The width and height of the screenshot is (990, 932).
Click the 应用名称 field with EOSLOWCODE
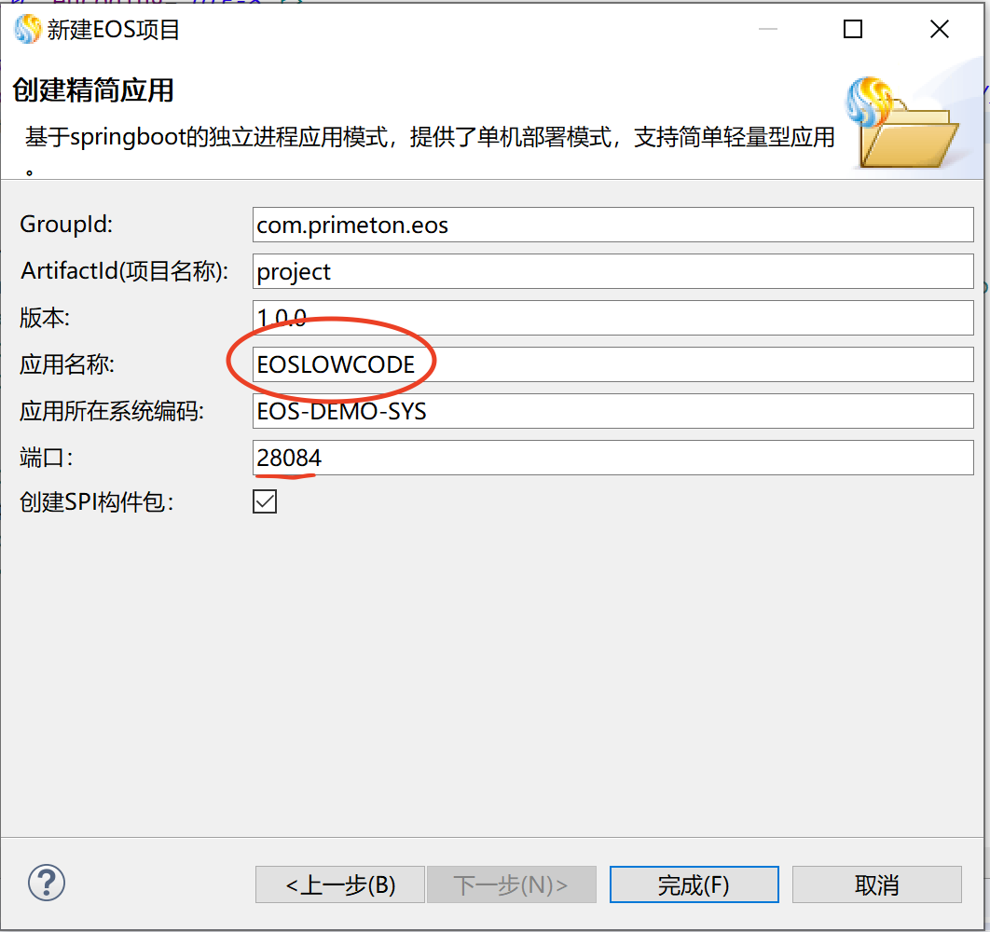tap(612, 364)
